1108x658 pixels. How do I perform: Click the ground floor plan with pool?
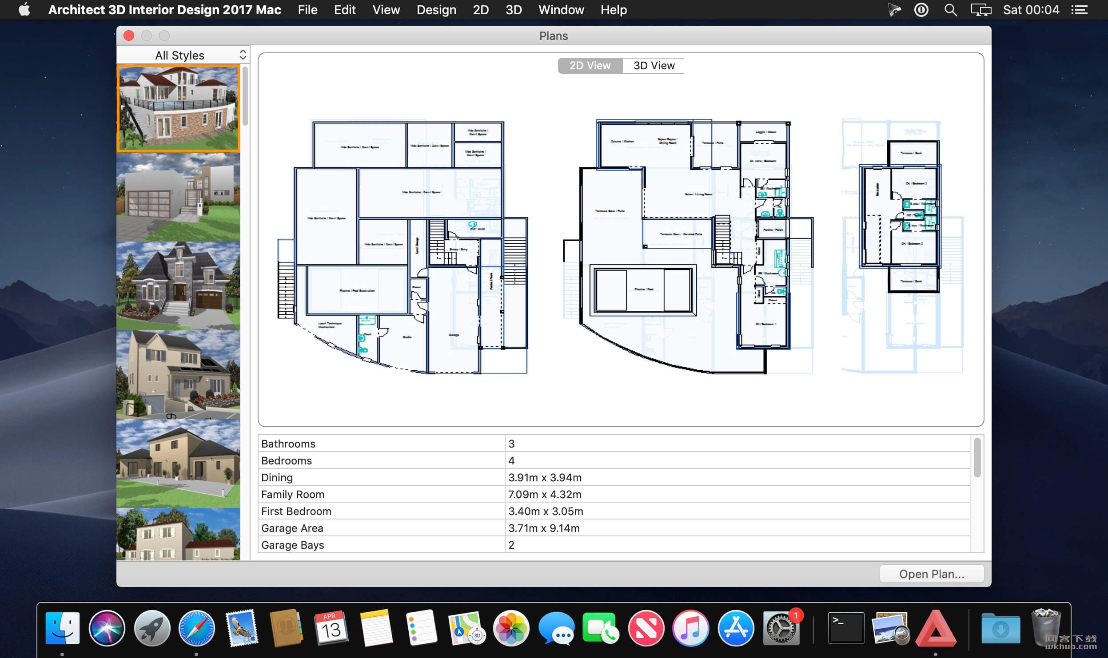[688, 246]
